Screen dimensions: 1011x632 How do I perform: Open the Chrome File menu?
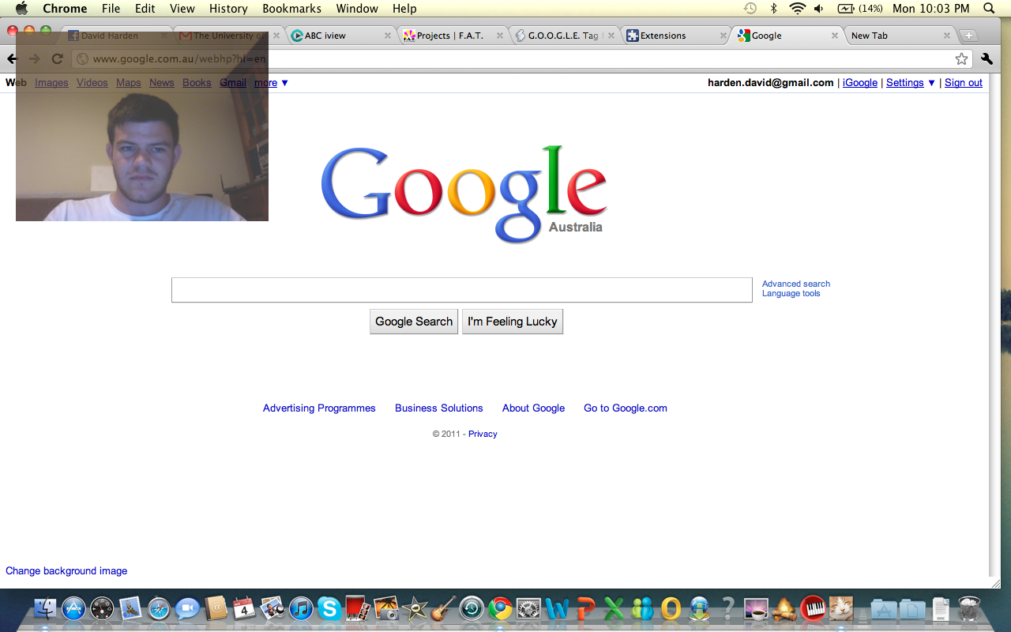coord(111,9)
